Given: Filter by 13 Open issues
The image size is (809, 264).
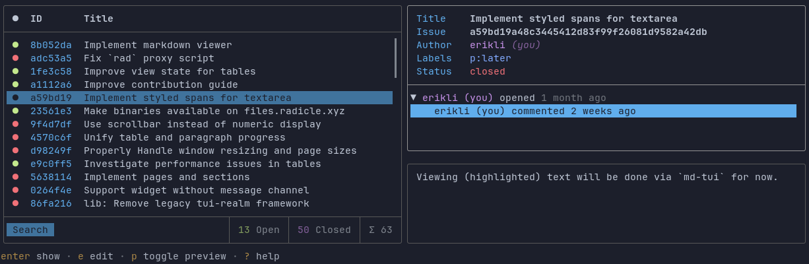Looking at the screenshot, I should pos(259,230).
